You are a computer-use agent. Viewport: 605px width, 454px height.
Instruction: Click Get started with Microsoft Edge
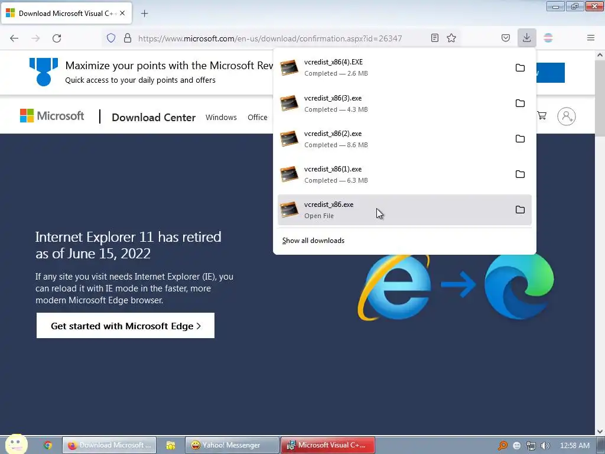(x=125, y=326)
